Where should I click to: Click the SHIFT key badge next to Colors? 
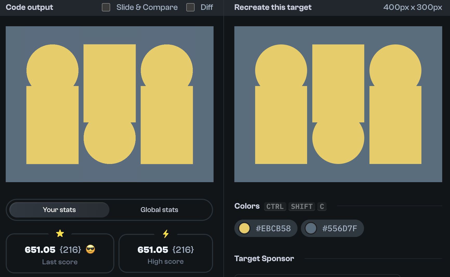pos(302,207)
